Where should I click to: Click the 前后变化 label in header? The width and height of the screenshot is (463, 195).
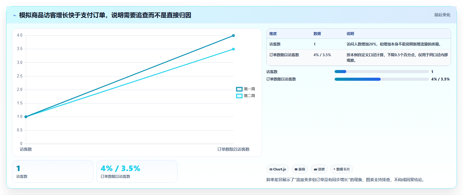442,15
